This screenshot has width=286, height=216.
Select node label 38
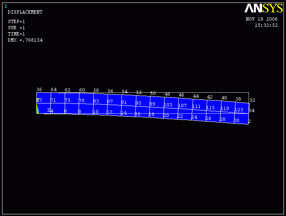pyautogui.click(x=238, y=99)
